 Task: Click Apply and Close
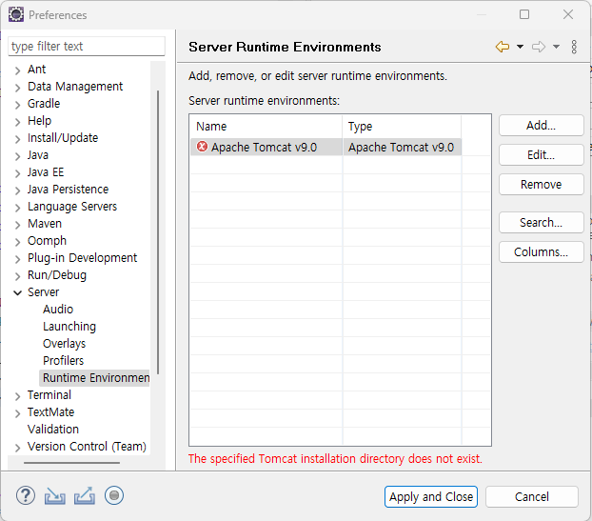pyautogui.click(x=431, y=496)
